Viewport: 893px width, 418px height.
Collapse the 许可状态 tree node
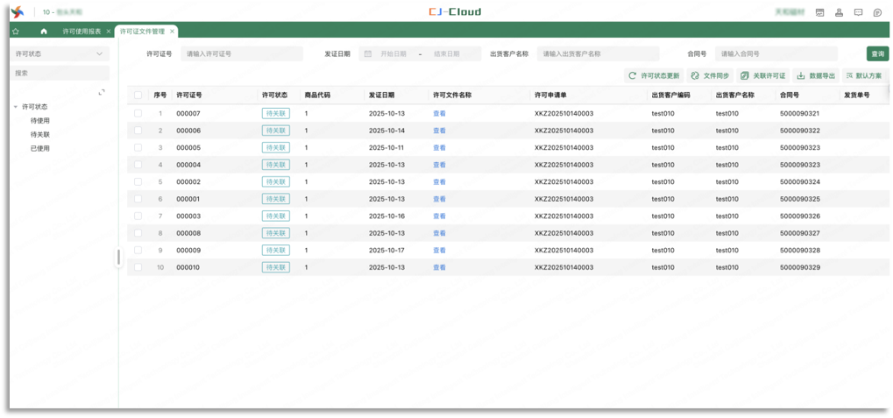pos(16,107)
